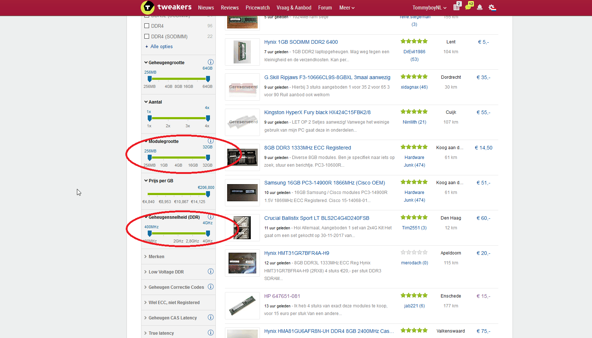
Task: Tick the DDR4 checkbox
Action: [x=147, y=26]
